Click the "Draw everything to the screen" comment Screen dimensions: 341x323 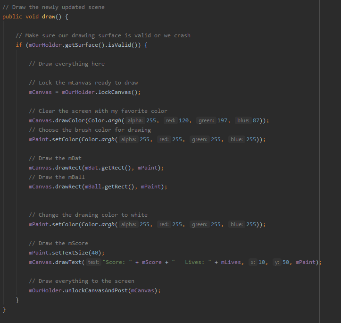coord(82,281)
